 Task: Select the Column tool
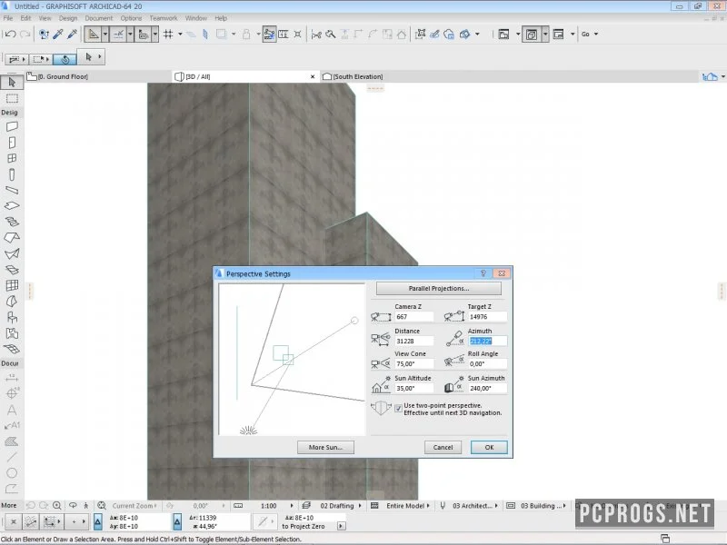coord(12,174)
